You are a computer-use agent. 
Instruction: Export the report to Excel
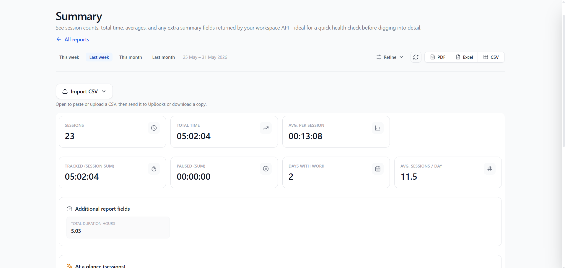pyautogui.click(x=464, y=57)
